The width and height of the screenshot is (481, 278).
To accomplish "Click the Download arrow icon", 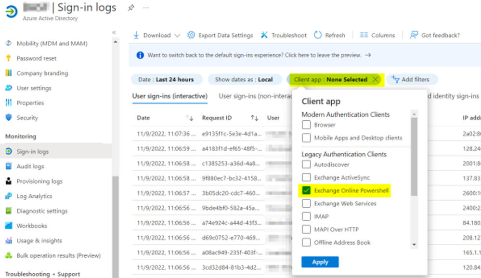I will click(136, 35).
